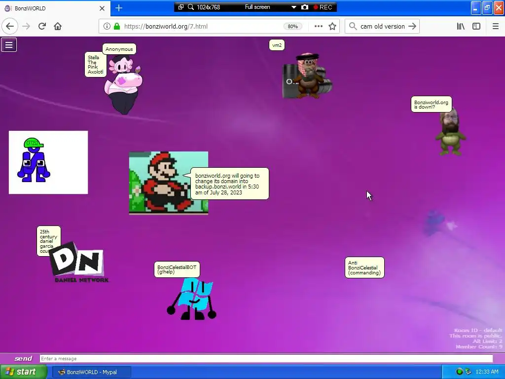
Task: Send the chat message with the send button
Action: 23,359
